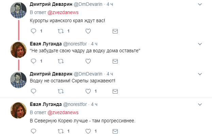Open the @zvezdanews mention in the first tweet
This screenshot has width=212, height=136.
[63, 12]
